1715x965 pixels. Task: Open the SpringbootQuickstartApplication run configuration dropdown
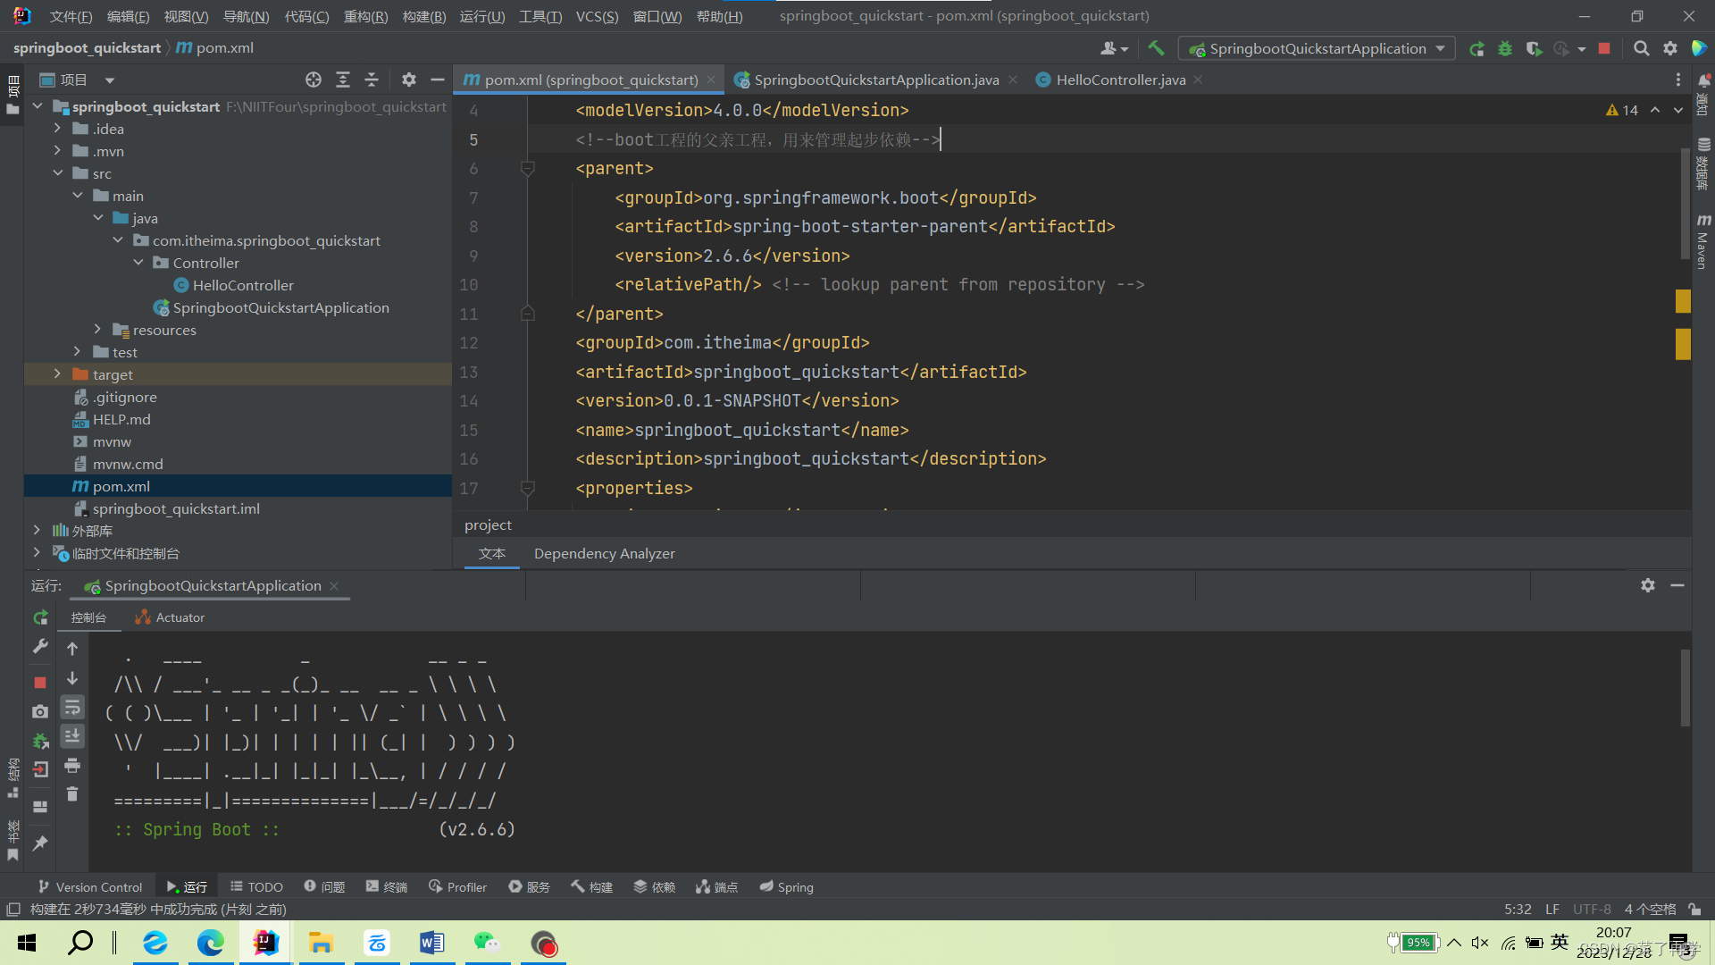1439,48
